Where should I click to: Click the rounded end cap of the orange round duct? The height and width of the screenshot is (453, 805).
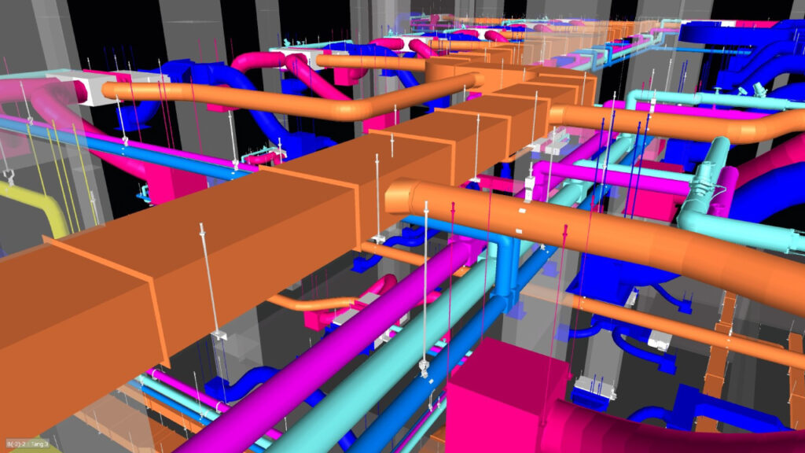click(x=398, y=197)
